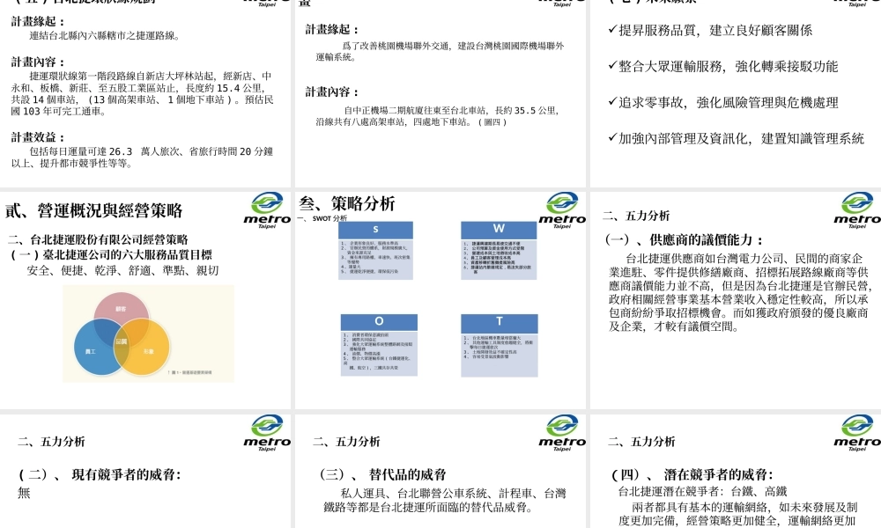881x528 pixels.
Task: Click the 安全、便捷、乾淨、舒適、準點、親切 line
Action: [x=122, y=270]
